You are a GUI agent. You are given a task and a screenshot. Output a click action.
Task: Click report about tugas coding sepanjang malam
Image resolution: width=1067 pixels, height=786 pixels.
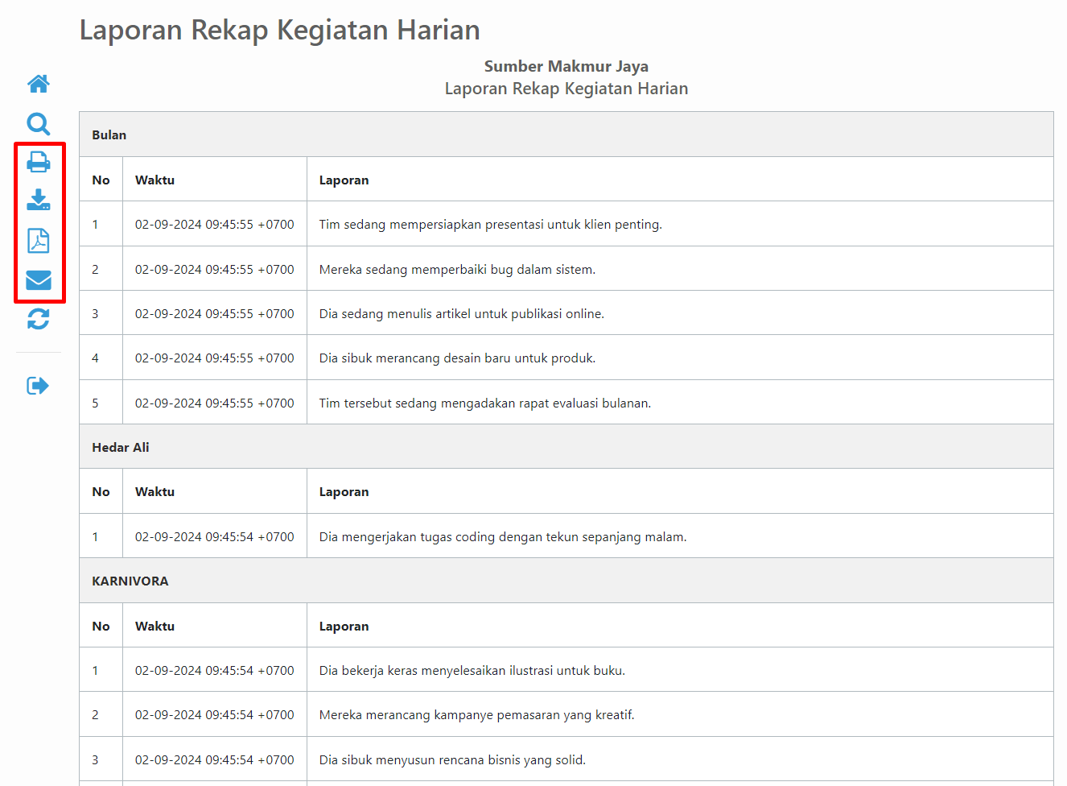click(502, 537)
